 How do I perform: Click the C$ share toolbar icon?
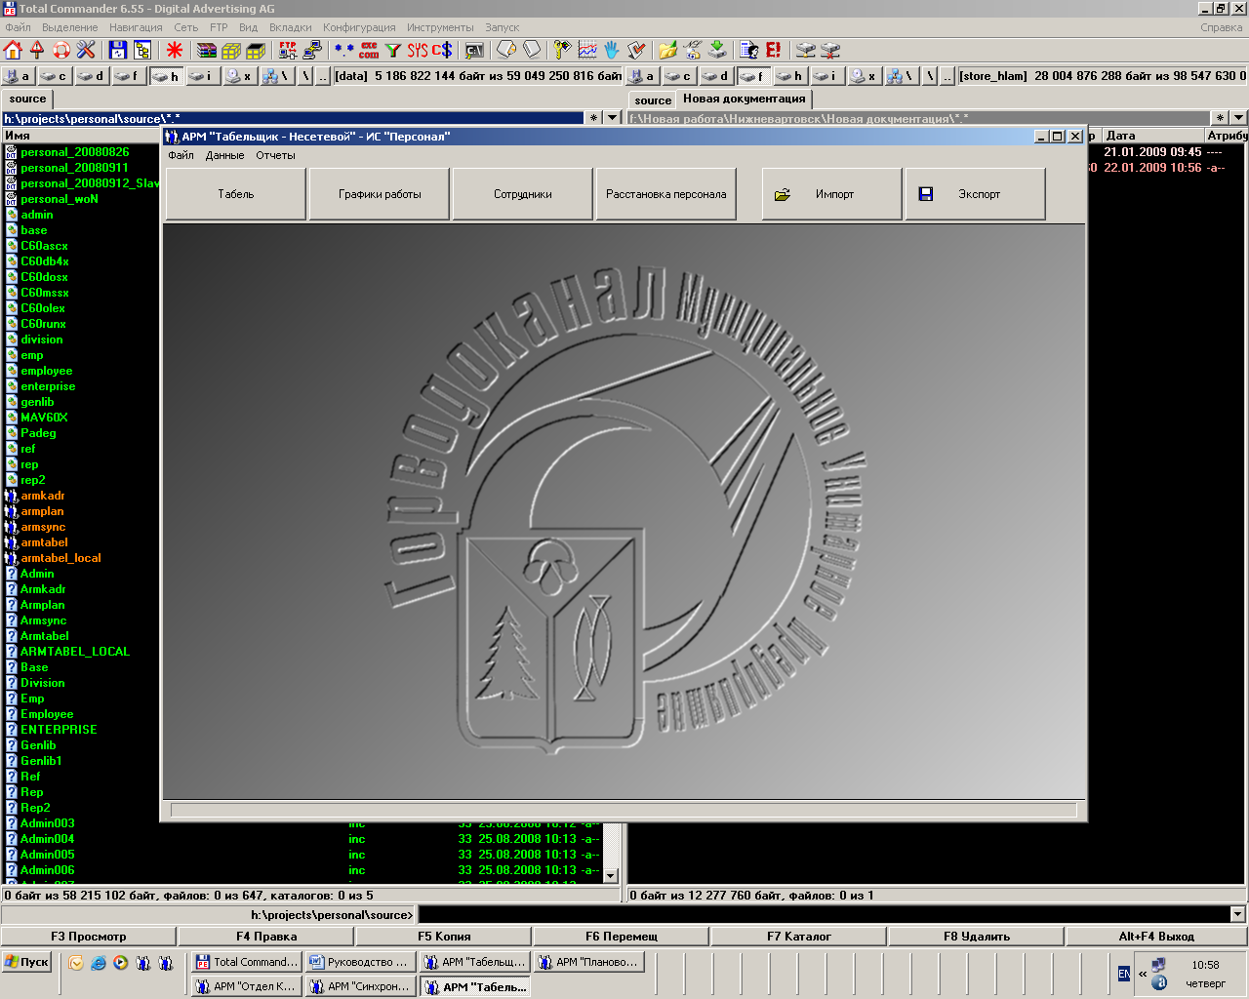442,50
